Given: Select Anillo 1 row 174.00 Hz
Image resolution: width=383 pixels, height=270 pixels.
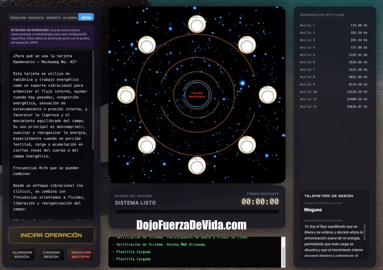Looking at the screenshot, I should [334, 26].
